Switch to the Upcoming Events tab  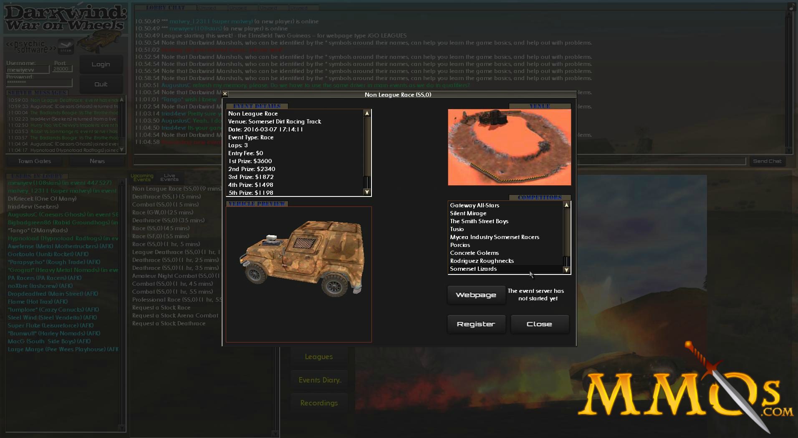[142, 178]
